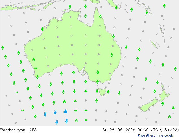Select green shower symbol inland in New South Wales
The width and height of the screenshot is (179, 138).
pyautogui.click(x=98, y=72)
